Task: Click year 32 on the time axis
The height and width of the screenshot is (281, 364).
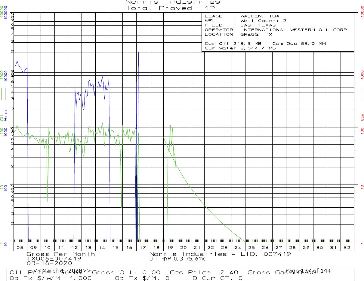Action: pos(347,248)
